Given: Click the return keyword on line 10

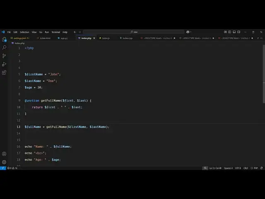Looking at the screenshot, I should [37, 107].
